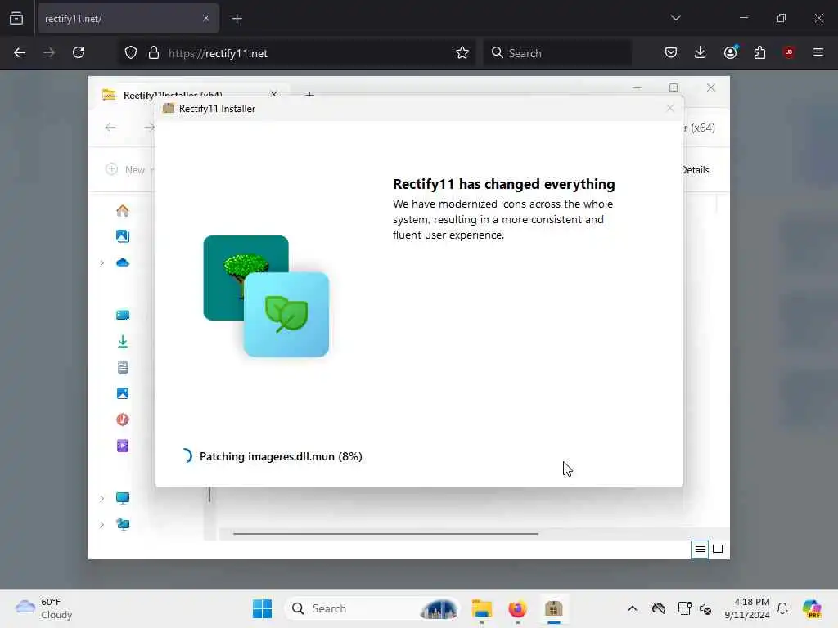Click the muted volume tray icon

pyautogui.click(x=705, y=608)
